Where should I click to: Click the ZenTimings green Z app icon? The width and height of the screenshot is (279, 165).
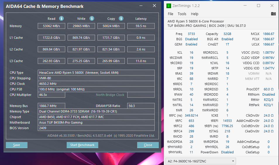[168, 6]
